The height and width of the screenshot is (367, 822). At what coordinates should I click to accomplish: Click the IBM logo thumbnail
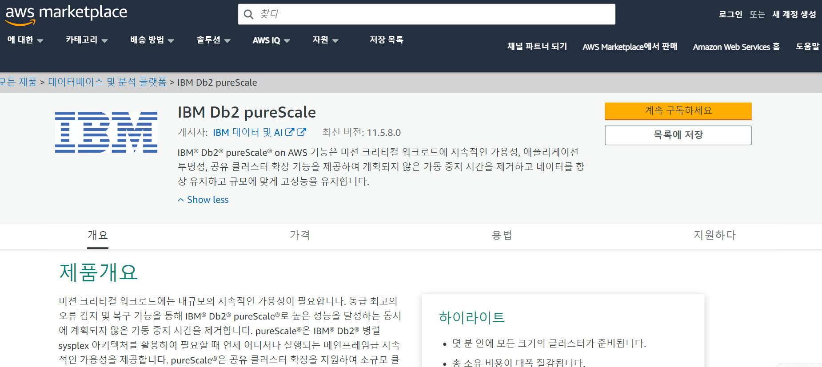(x=106, y=132)
